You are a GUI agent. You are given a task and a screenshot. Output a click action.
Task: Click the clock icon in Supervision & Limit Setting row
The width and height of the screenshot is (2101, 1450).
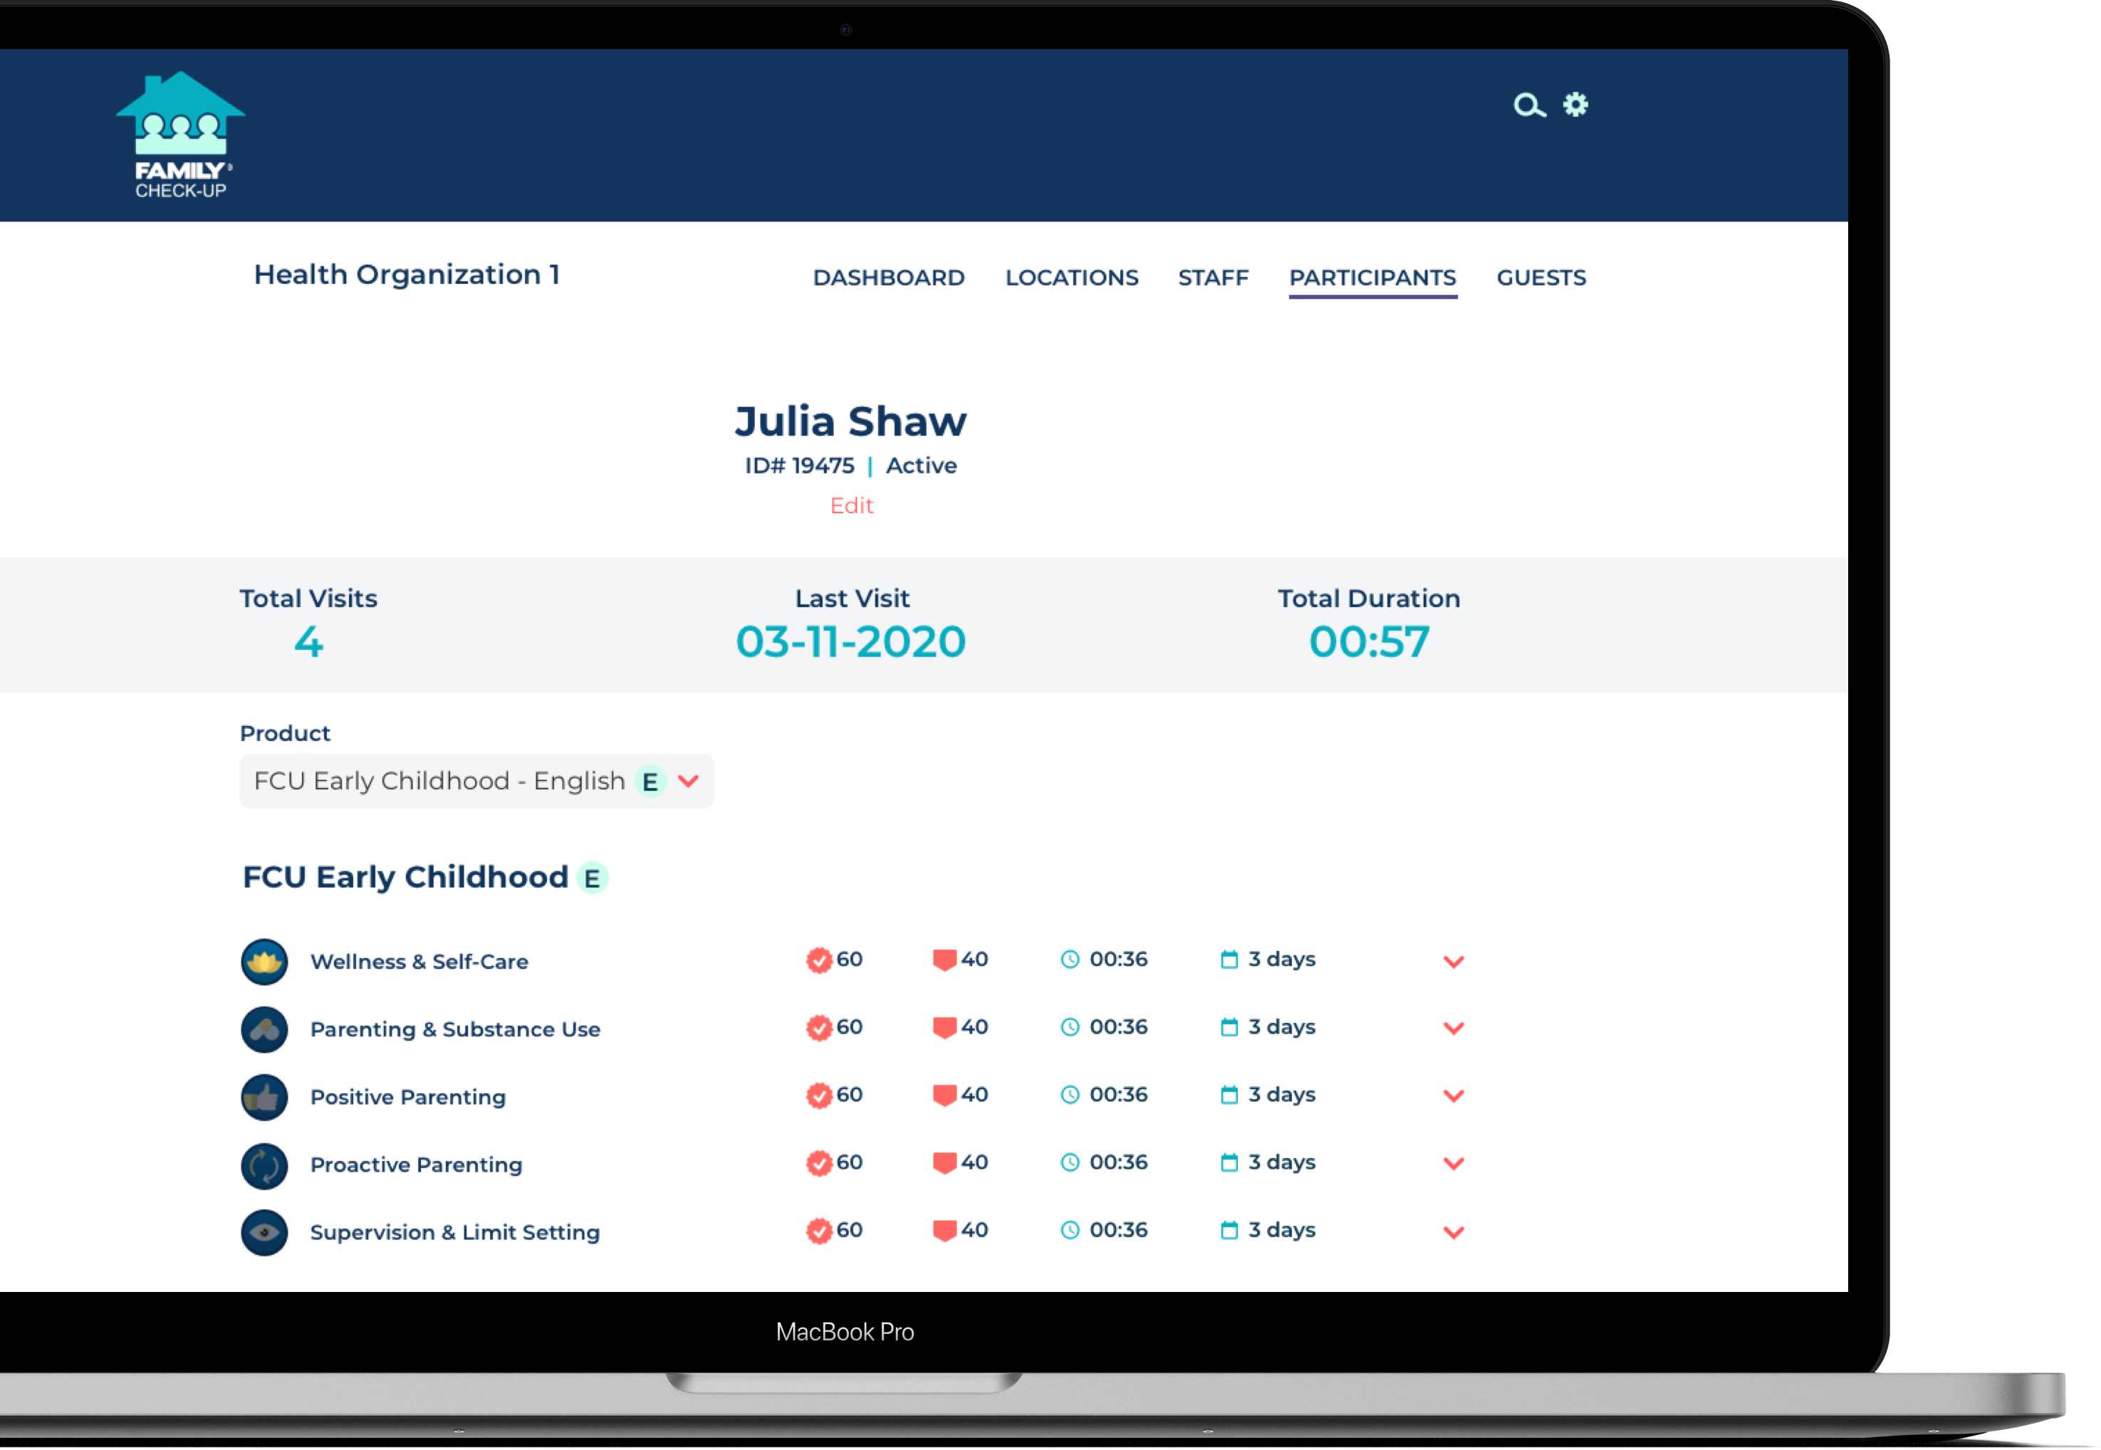click(1070, 1230)
